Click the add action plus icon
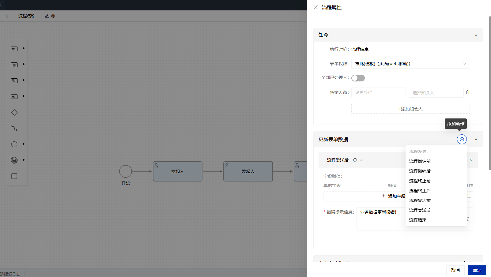Image resolution: width=491 pixels, height=277 pixels. click(x=462, y=139)
